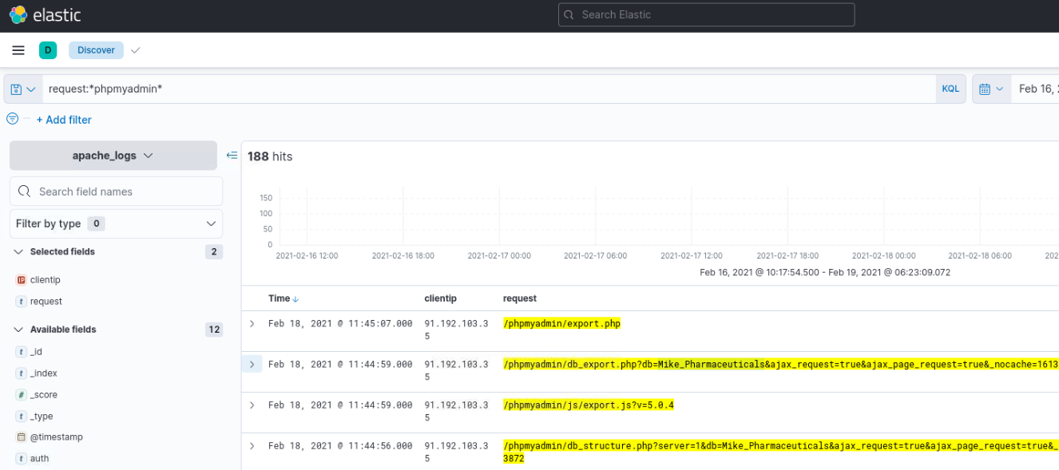The width and height of the screenshot is (1059, 470).
Task: Expand the db_export.php log row
Action: click(x=252, y=365)
